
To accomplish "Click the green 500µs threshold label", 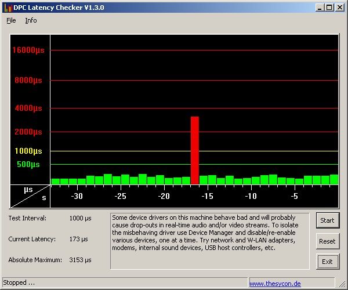I will click(x=28, y=164).
